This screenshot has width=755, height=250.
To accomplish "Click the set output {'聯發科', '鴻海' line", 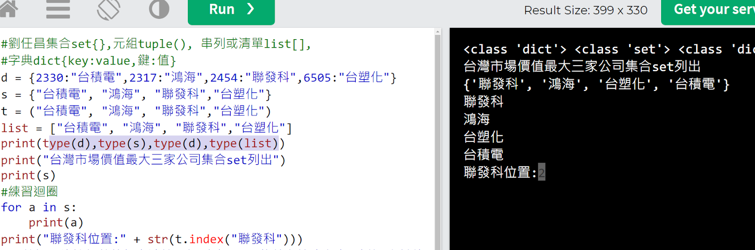I will [x=597, y=84].
